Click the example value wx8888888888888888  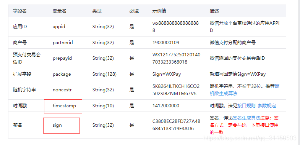coord(176,27)
